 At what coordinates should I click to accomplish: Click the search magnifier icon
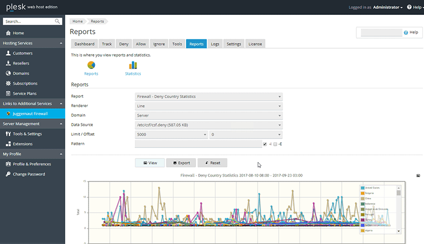pyautogui.click(x=57, y=21)
